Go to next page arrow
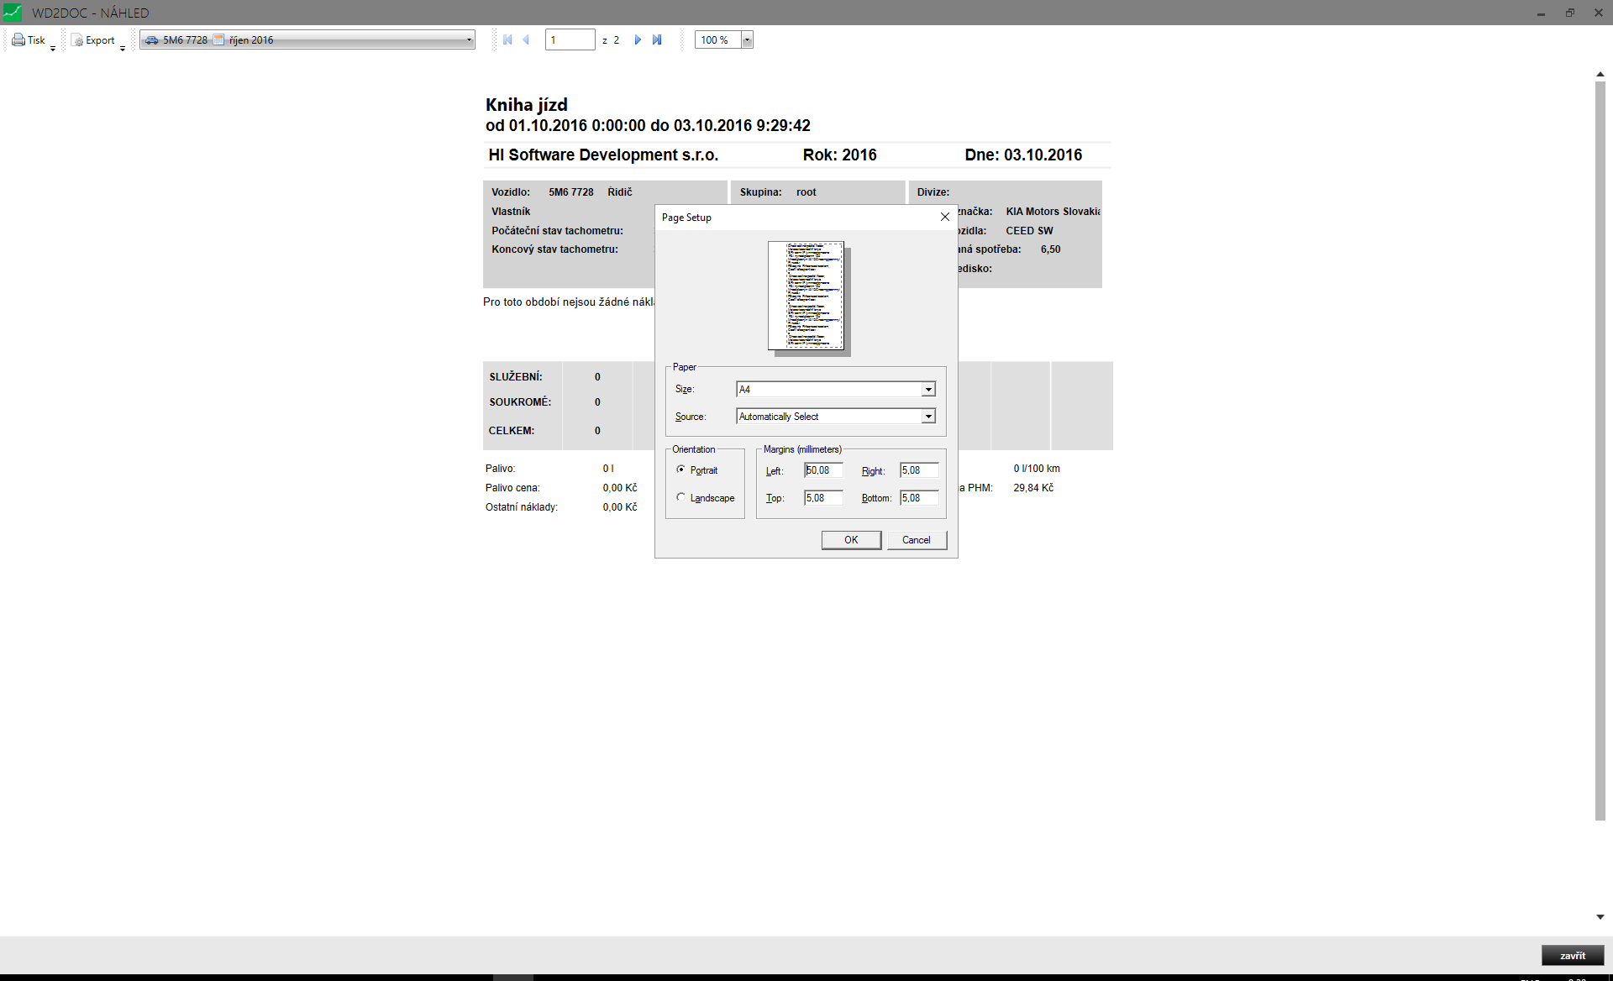1613x981 pixels. tap(638, 39)
